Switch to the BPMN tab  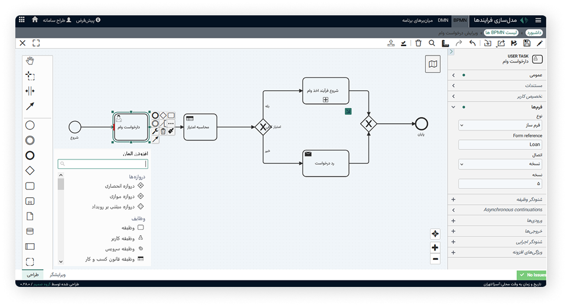click(x=460, y=20)
